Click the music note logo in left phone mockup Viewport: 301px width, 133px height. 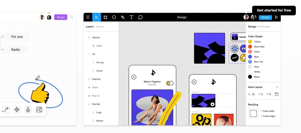(x=153, y=73)
